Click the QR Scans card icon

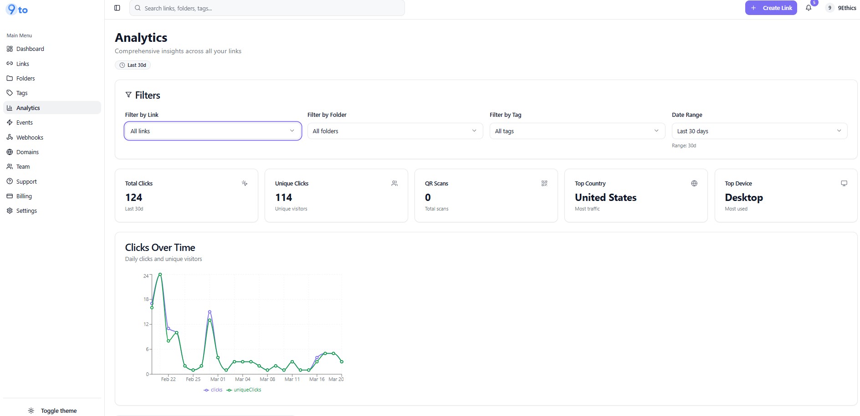[x=544, y=183]
